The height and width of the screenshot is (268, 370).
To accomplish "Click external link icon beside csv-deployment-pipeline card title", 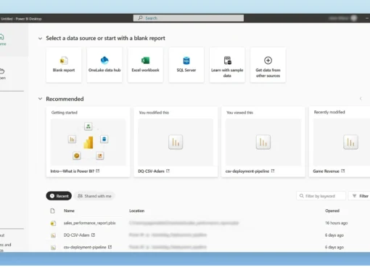I will [x=273, y=171].
